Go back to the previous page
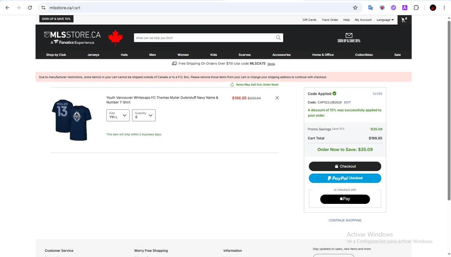This screenshot has width=451, height=257. click(x=8, y=8)
